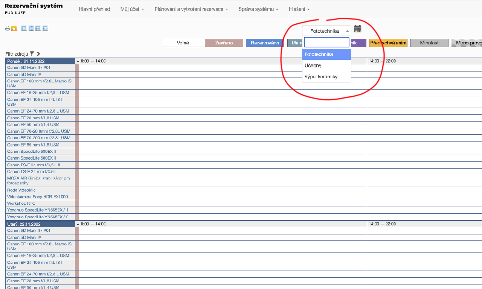This screenshot has width=482, height=289.
Task: Open the Správa systému menu
Action: coord(258,9)
